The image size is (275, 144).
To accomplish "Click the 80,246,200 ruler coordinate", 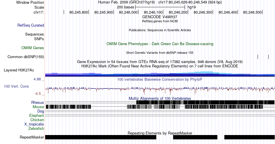I will click(x=178, y=12).
